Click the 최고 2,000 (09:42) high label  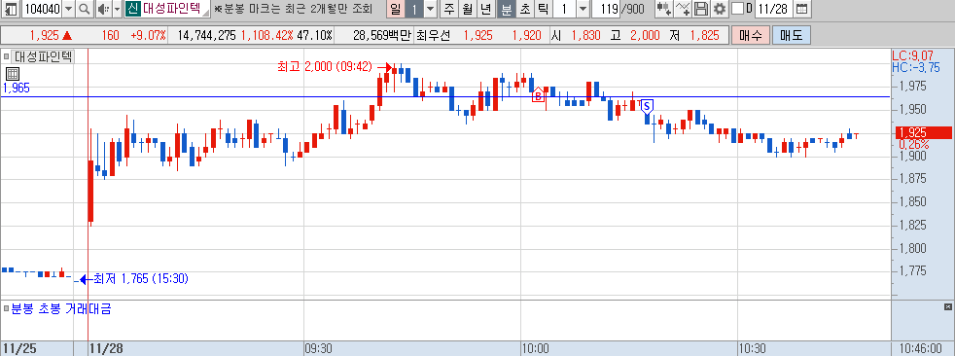coord(324,66)
